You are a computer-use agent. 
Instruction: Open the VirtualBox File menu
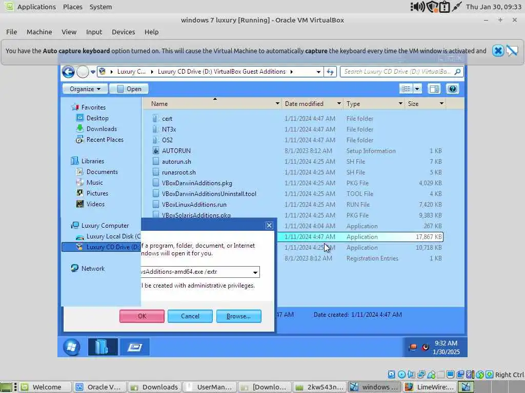click(x=11, y=32)
